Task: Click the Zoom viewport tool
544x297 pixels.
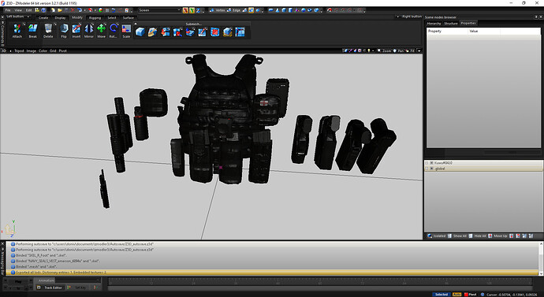Action: 385,50
